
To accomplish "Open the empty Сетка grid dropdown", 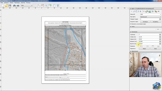I will pyautogui.click(x=143, y=29).
